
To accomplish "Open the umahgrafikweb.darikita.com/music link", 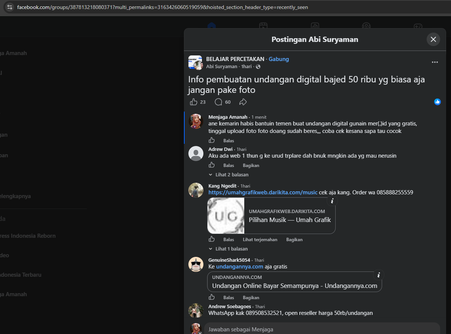I will click(263, 192).
